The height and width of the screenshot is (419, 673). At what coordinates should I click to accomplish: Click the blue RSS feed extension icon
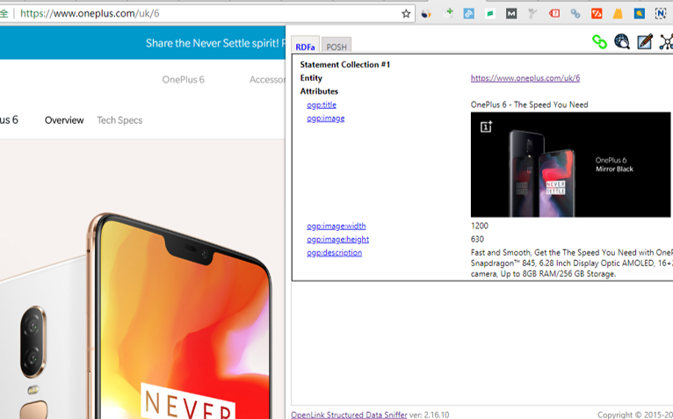(x=469, y=14)
